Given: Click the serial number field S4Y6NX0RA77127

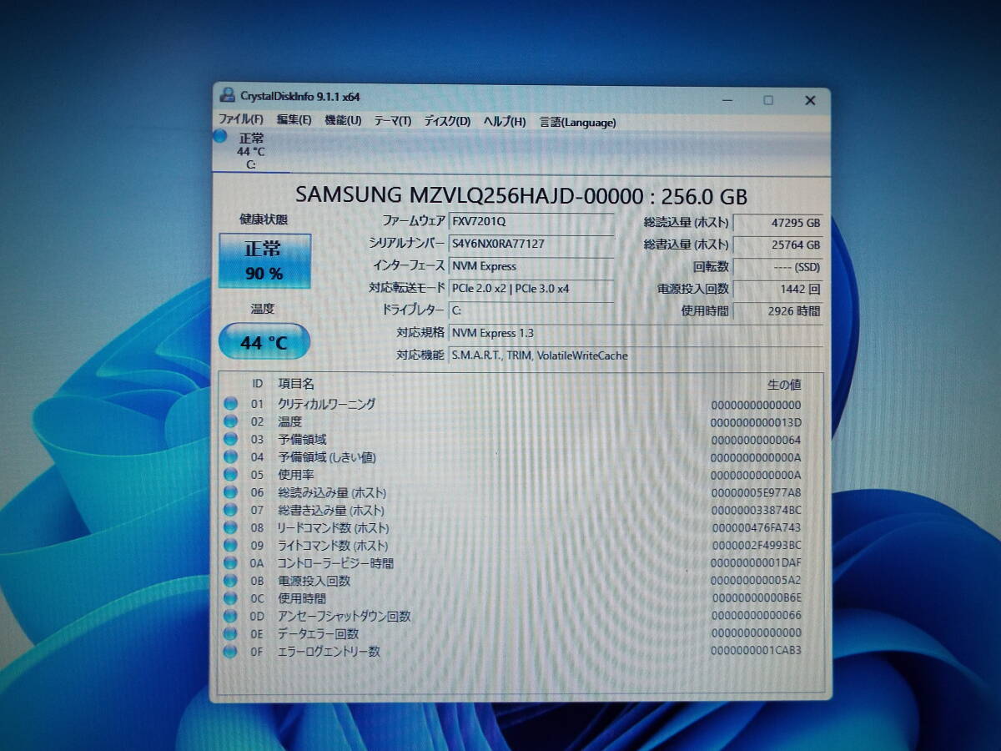Looking at the screenshot, I should (x=531, y=244).
